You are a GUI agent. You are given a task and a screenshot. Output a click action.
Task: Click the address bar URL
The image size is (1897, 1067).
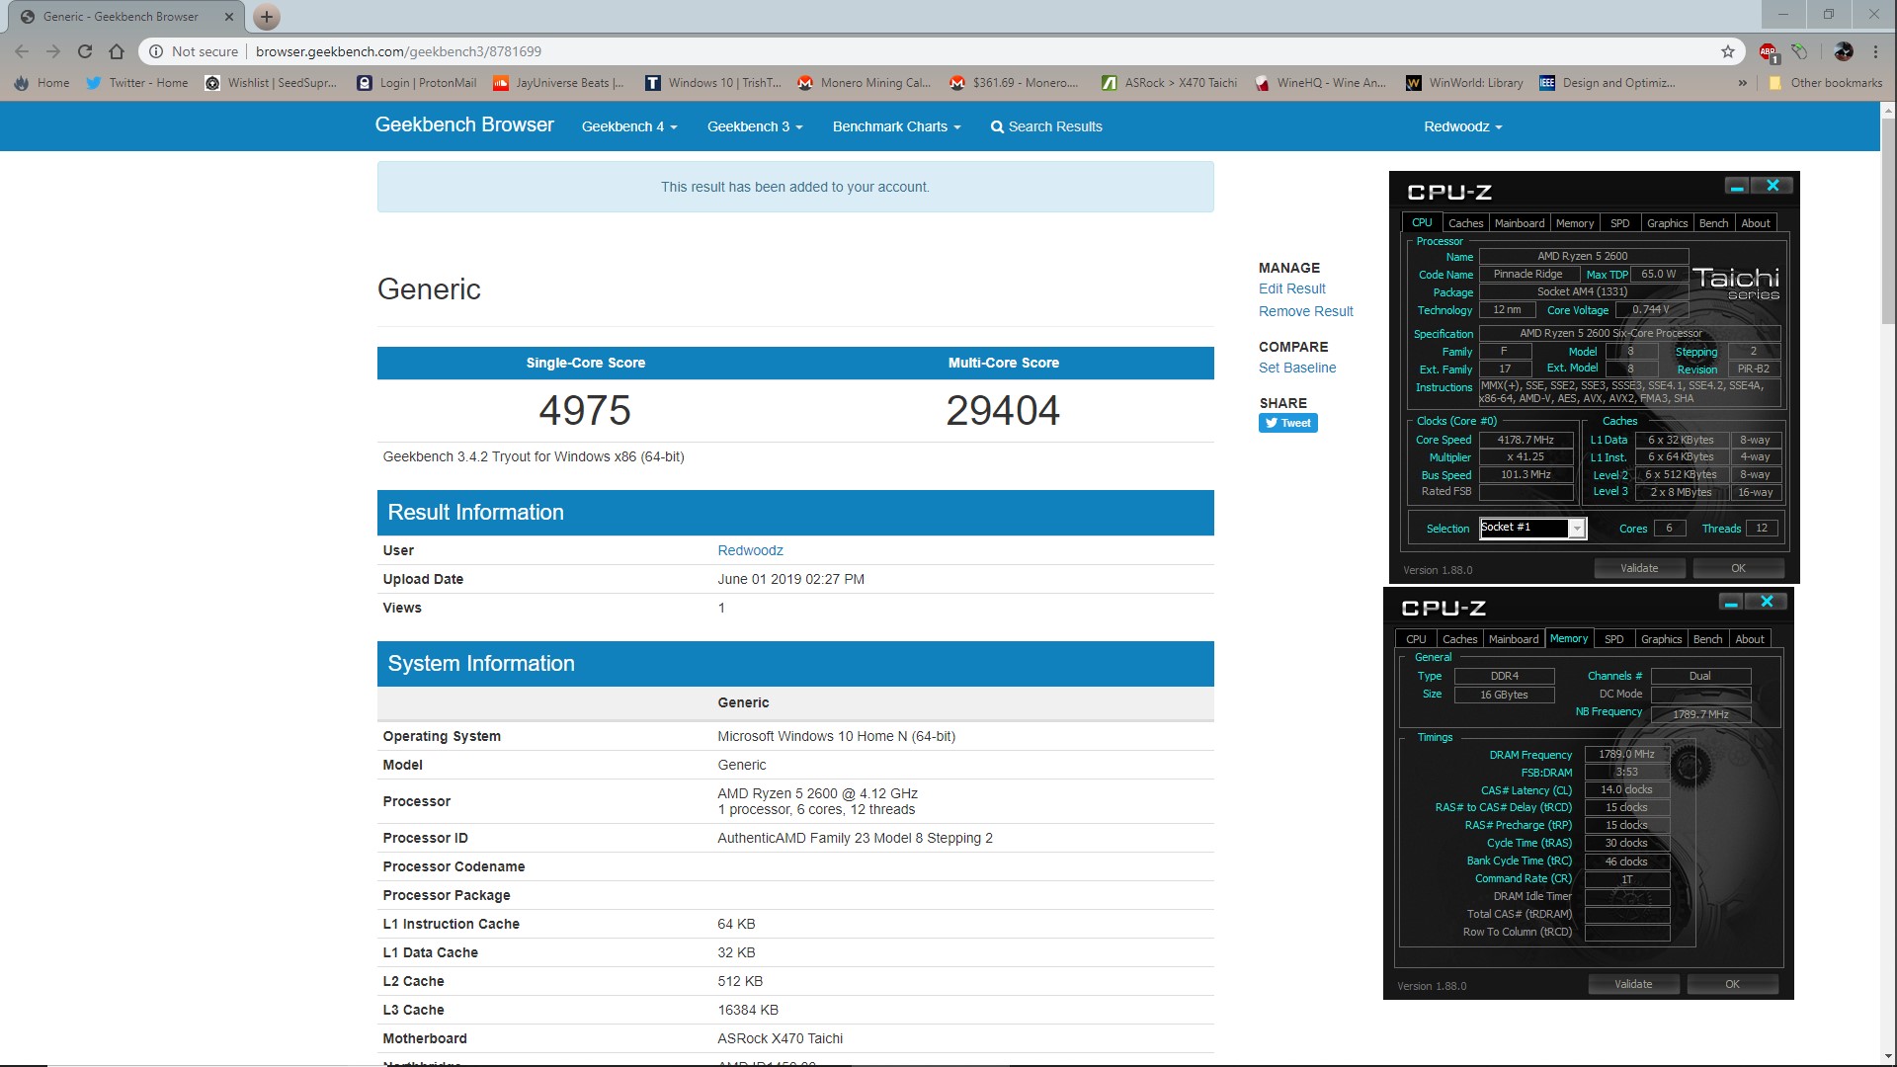tap(398, 51)
